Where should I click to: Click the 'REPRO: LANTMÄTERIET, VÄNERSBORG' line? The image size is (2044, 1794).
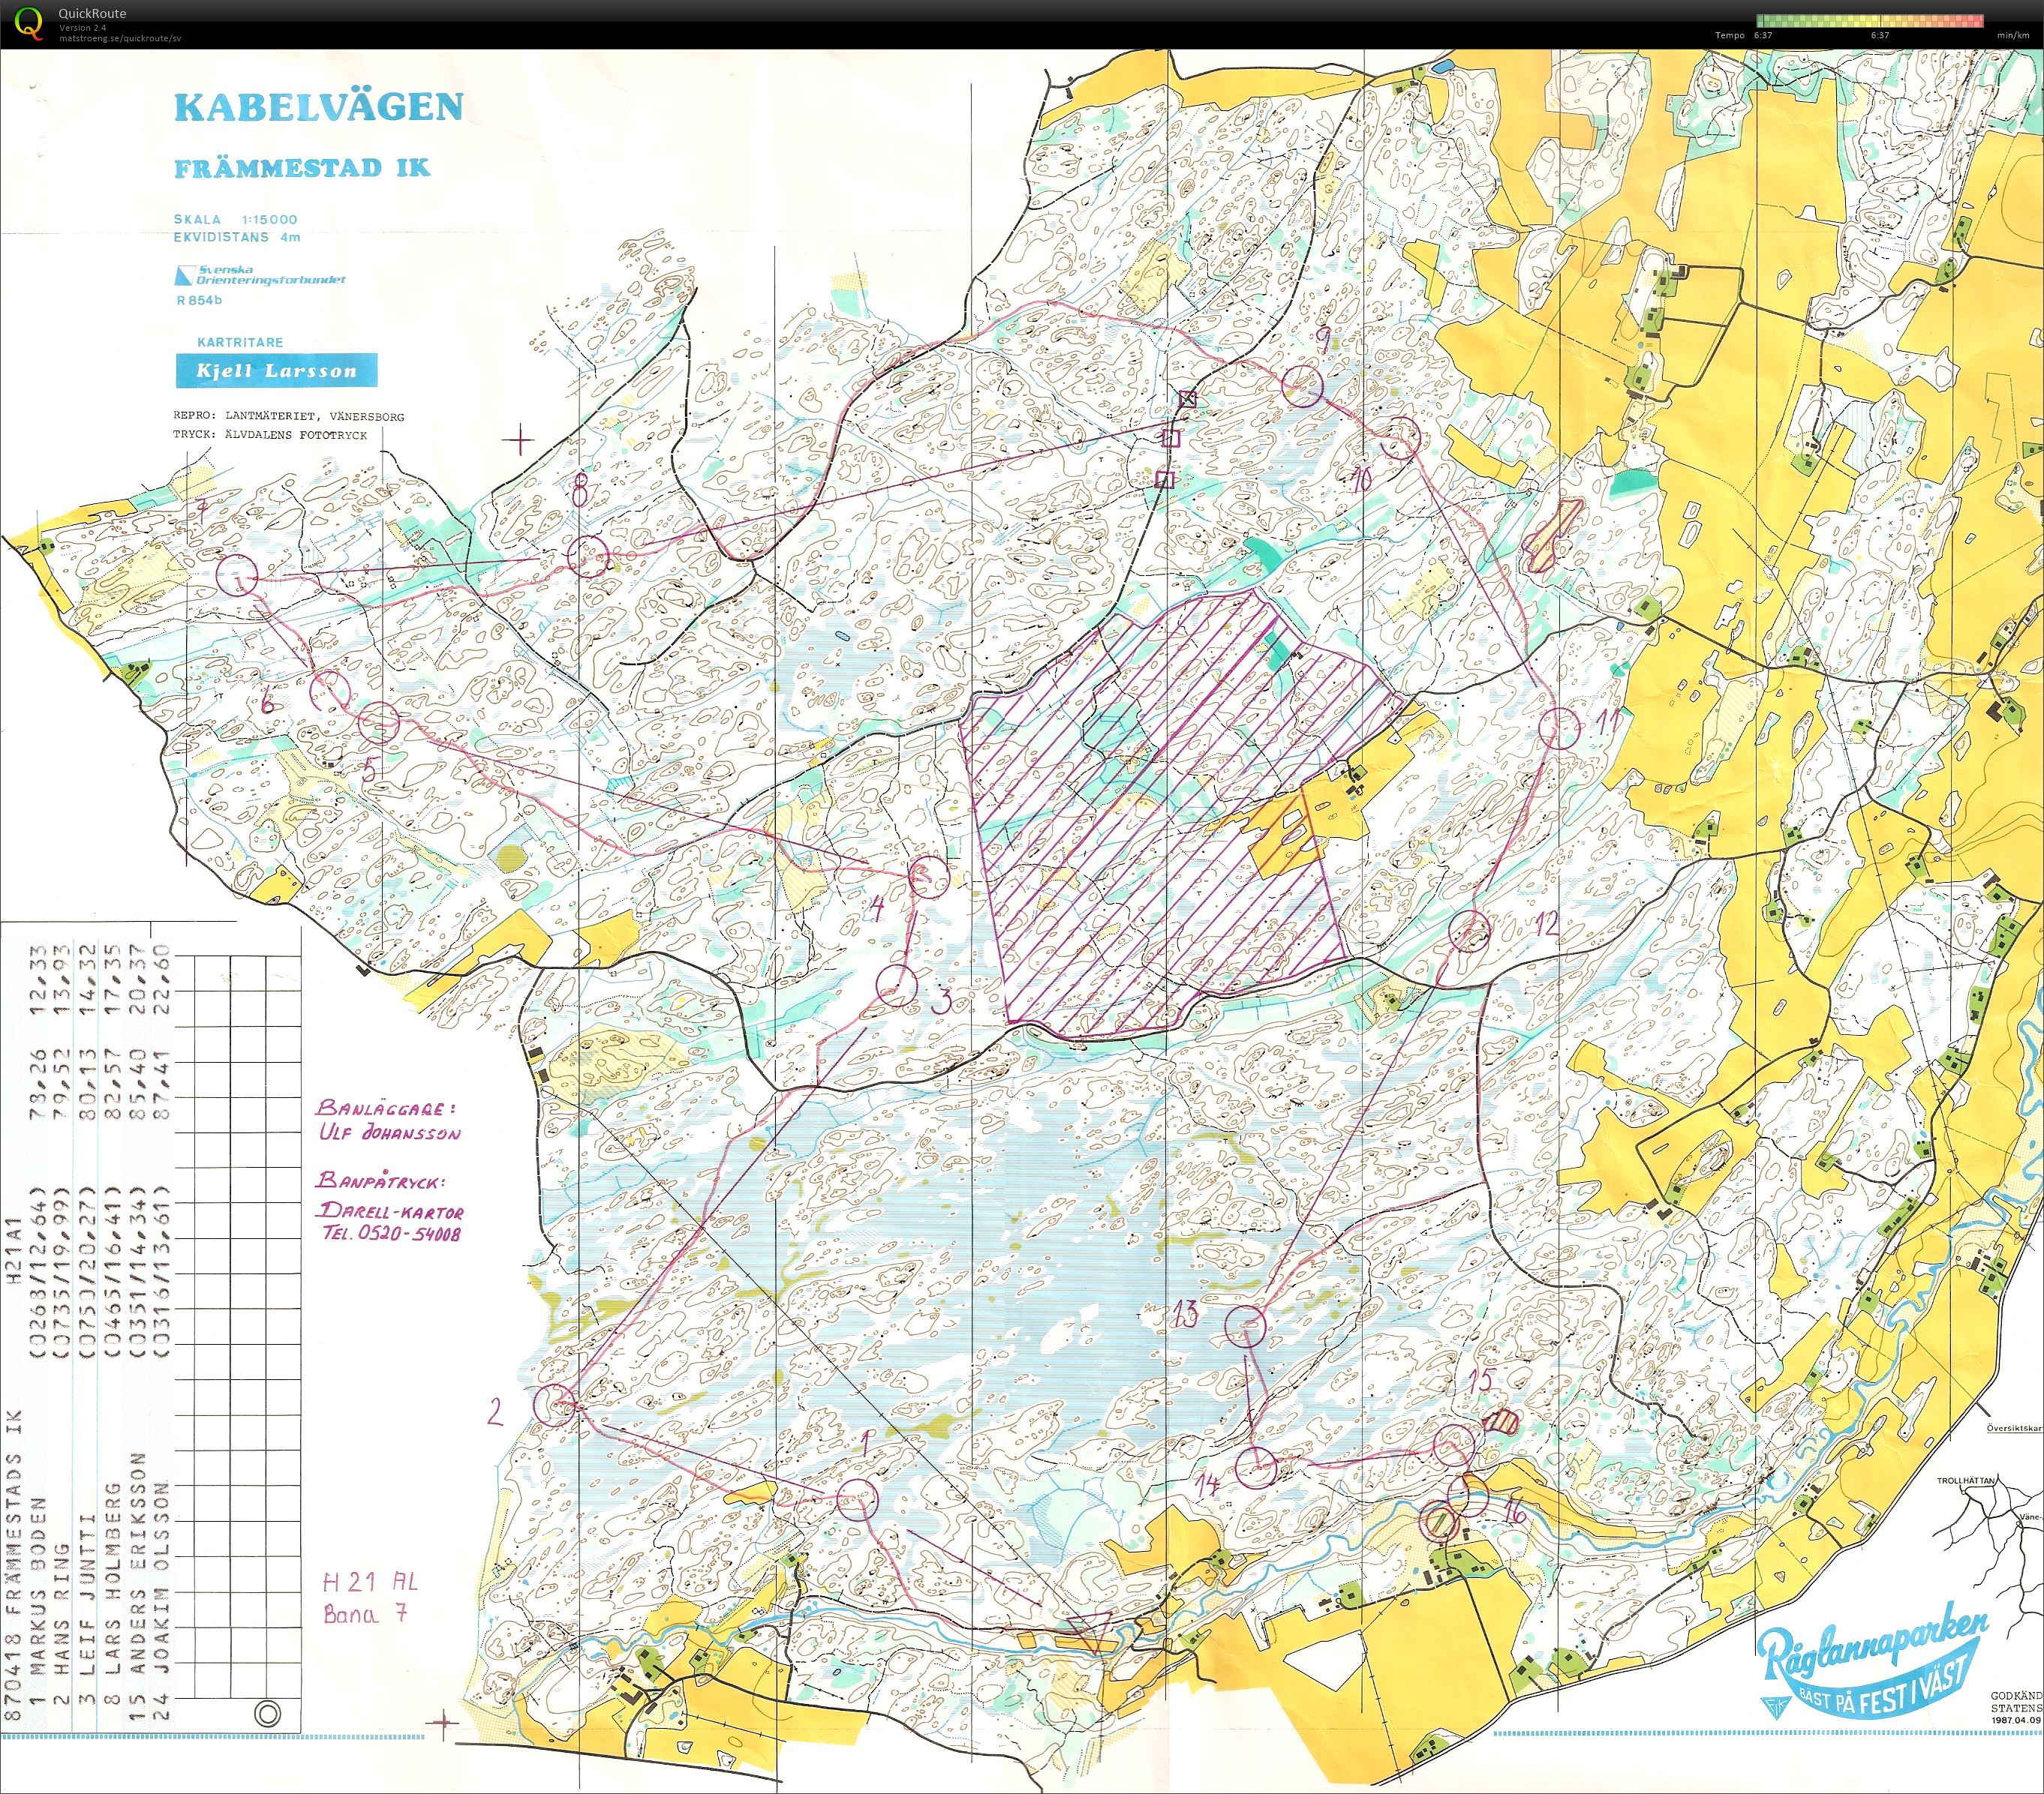288,415
